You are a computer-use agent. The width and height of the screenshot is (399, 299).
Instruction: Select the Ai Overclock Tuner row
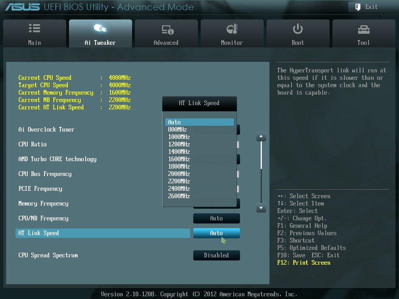(x=47, y=129)
